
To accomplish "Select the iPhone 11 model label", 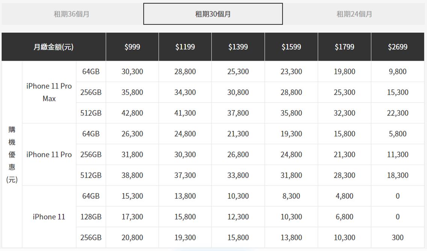I will point(49,217).
